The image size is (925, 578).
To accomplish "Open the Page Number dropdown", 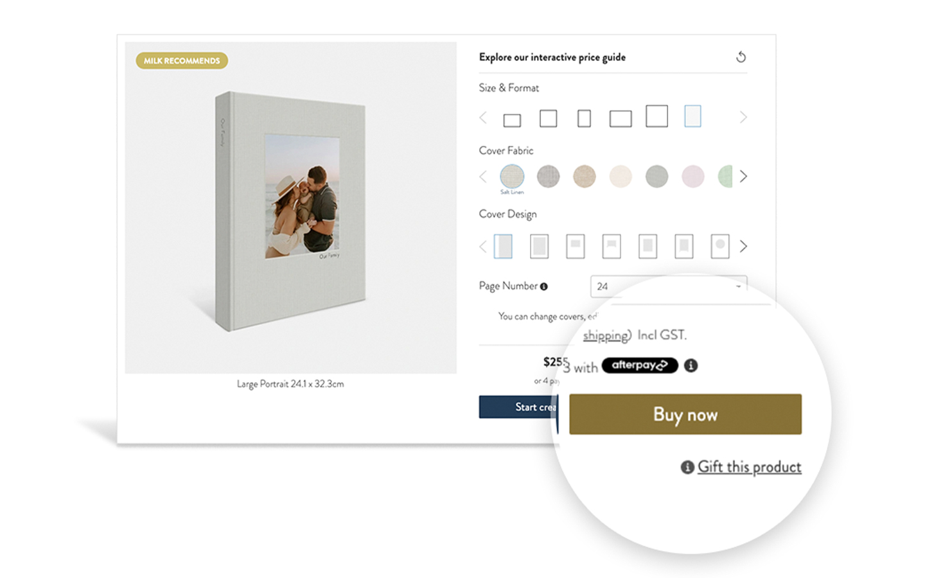I will coord(669,286).
